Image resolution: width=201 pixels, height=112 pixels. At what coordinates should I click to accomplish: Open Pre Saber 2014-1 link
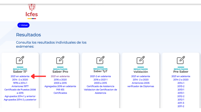[x=181, y=83]
